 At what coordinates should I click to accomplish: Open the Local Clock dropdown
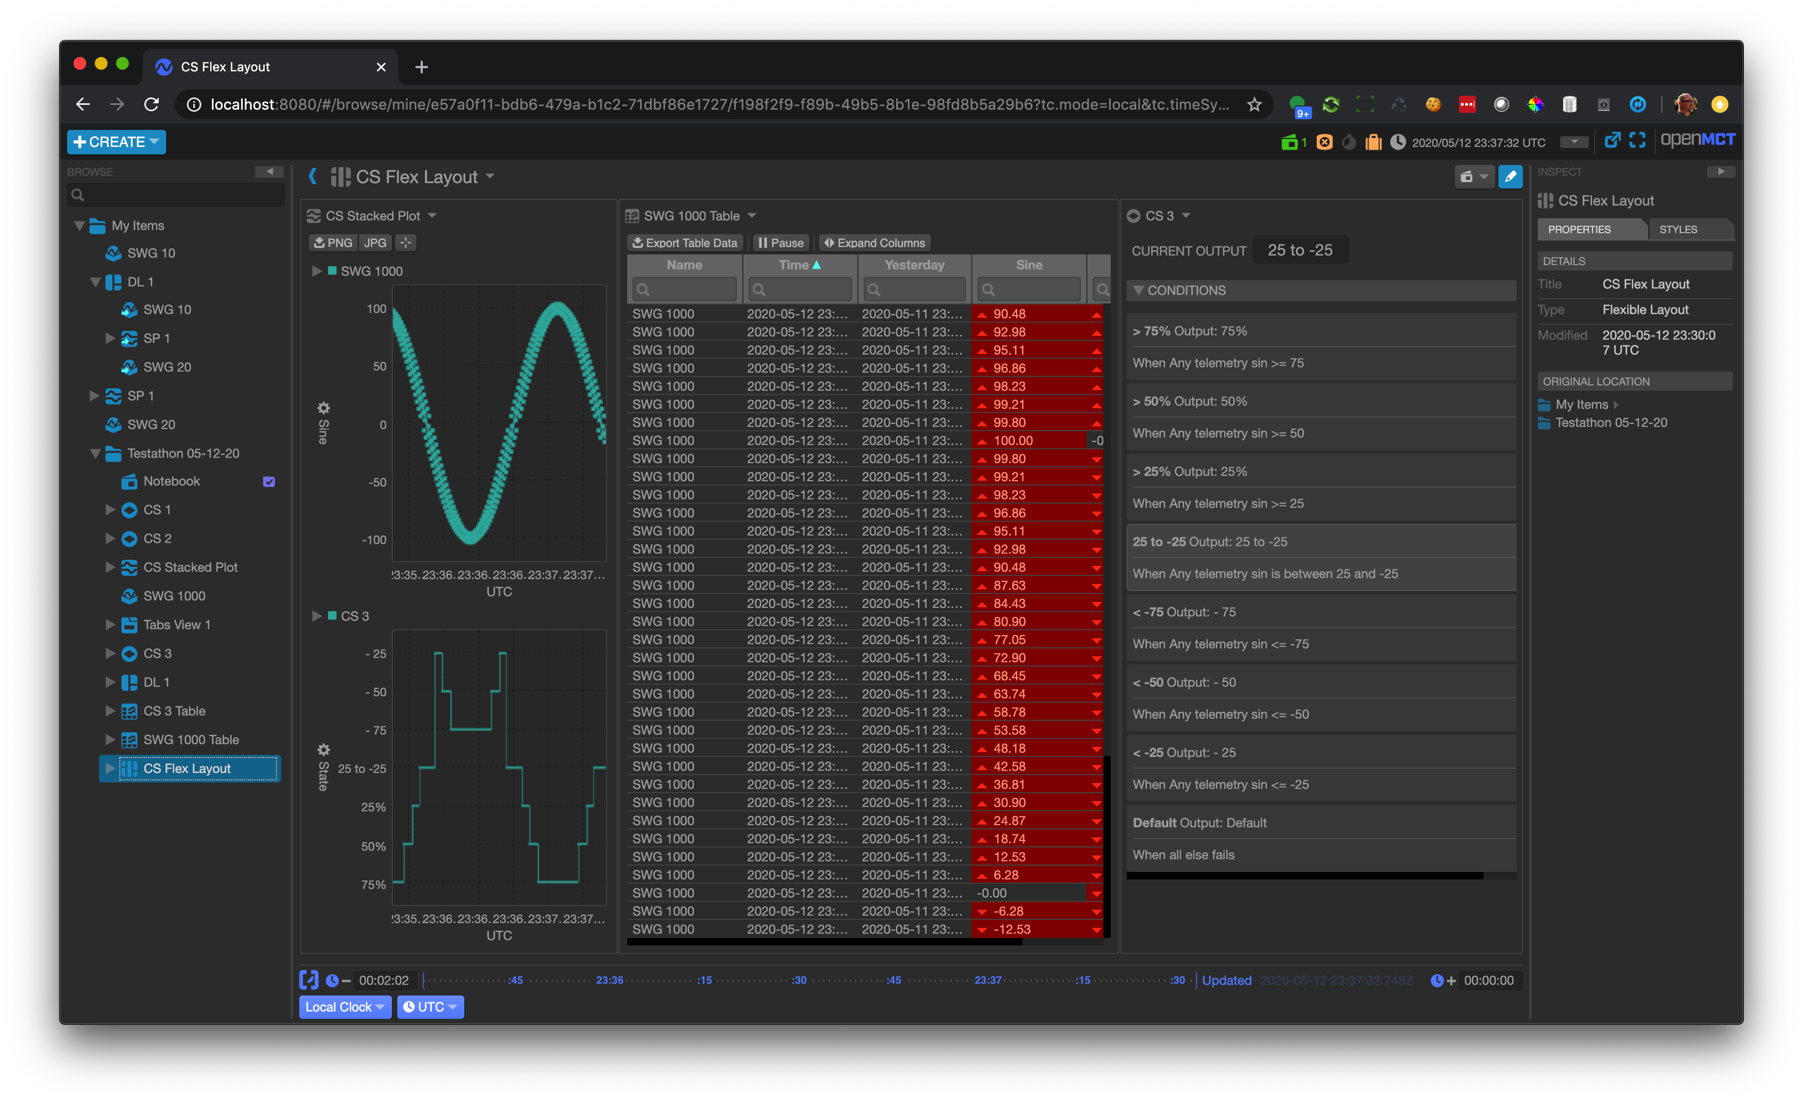[x=344, y=1007]
